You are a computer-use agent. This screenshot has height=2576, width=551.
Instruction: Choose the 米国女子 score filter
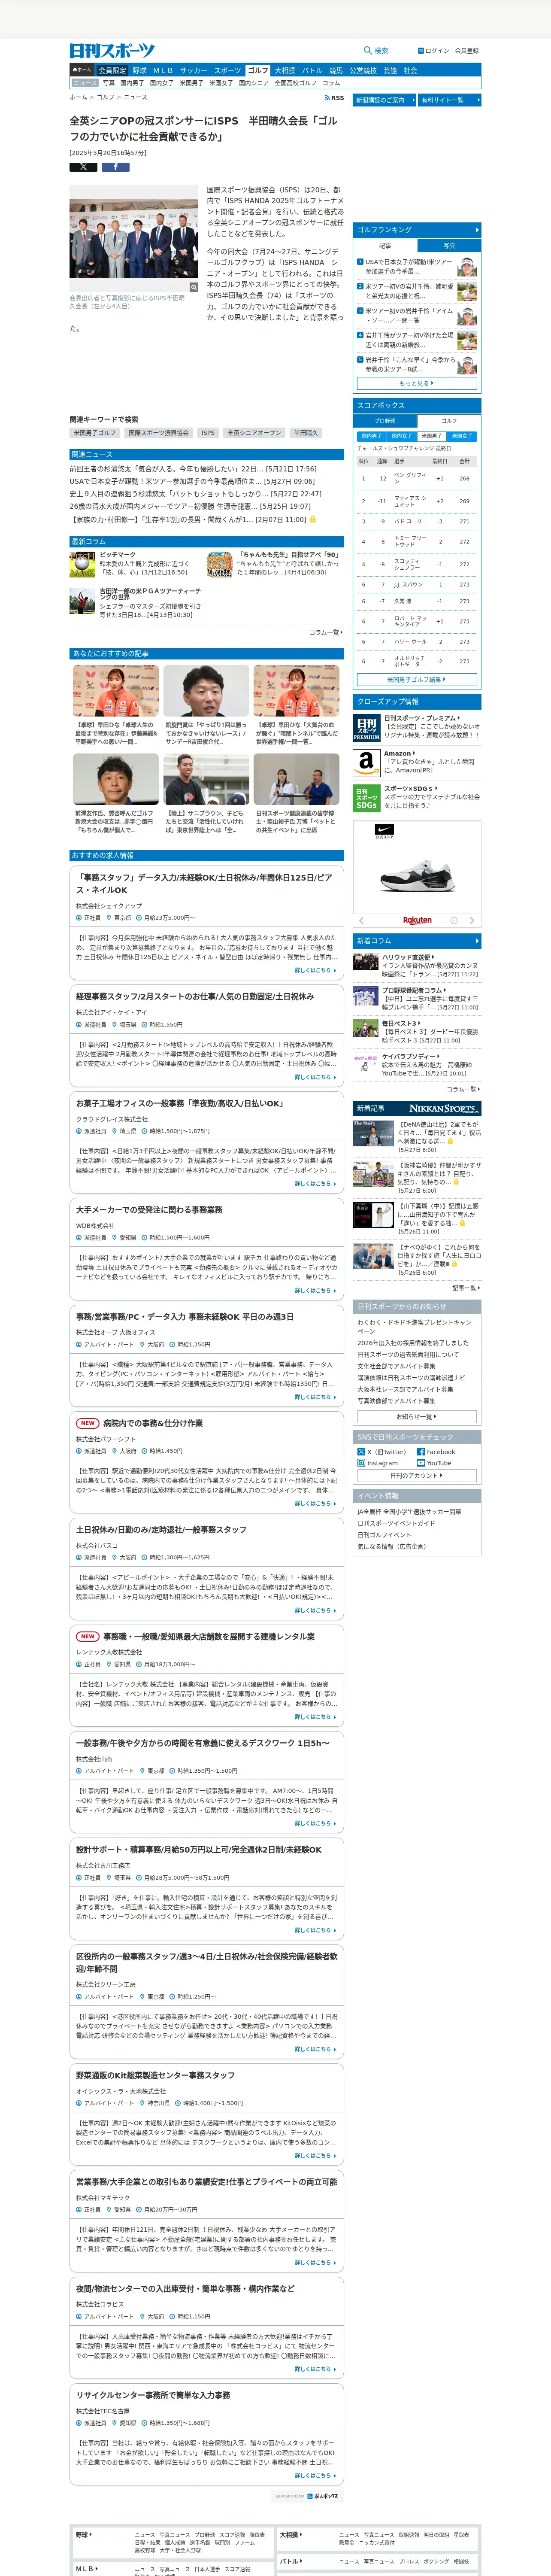pos(462,436)
